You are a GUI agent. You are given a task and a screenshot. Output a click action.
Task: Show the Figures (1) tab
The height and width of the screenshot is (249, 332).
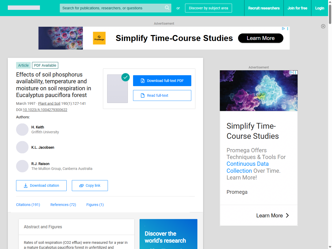[95, 205]
